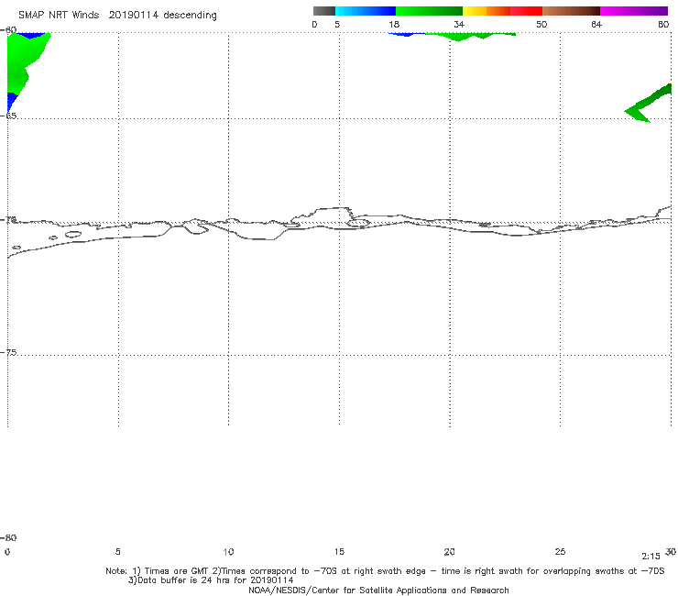Click the longitude axis label '25'

point(560,551)
